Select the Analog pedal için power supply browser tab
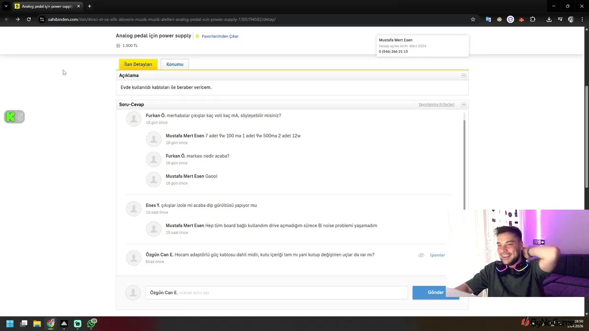Image resolution: width=589 pixels, height=331 pixels. [46, 6]
